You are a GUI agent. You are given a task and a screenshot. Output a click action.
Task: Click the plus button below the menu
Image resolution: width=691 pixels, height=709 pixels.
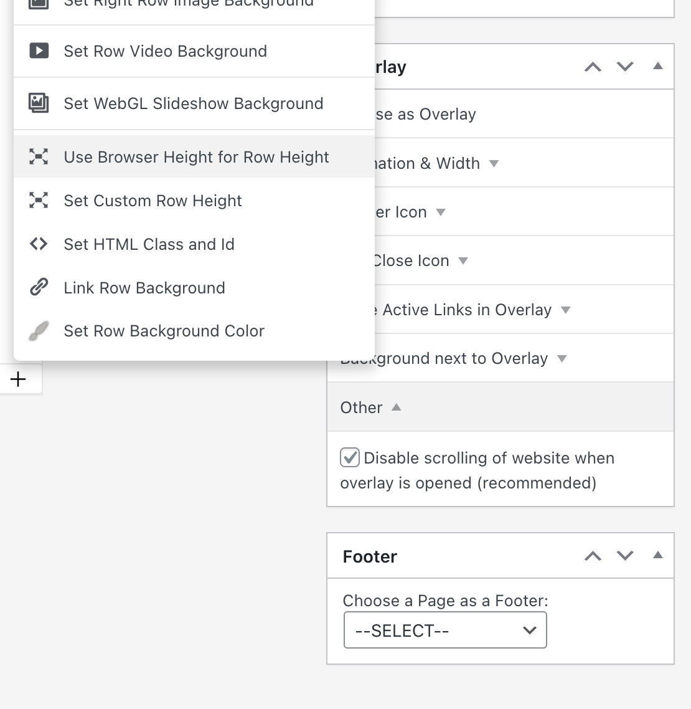coord(17,379)
